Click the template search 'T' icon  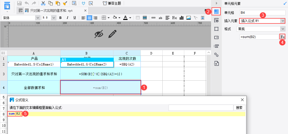tap(74, 3)
